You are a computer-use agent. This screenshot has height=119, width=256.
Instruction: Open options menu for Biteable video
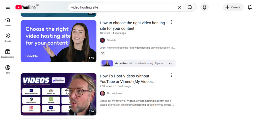pos(171,22)
